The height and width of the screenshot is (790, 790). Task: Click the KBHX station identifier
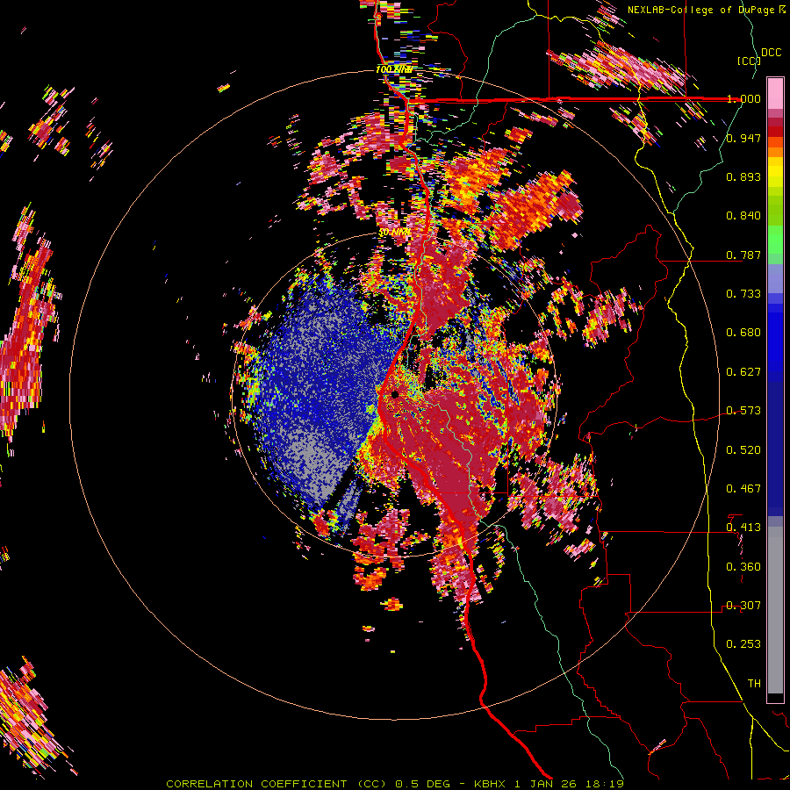pos(492,784)
